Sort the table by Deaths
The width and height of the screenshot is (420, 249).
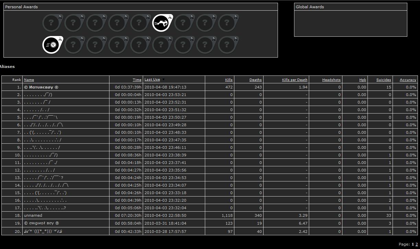255,80
